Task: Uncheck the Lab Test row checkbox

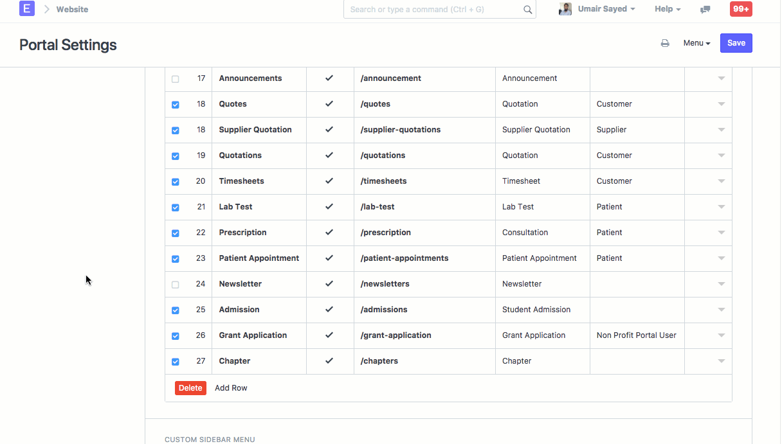Action: pos(176,208)
